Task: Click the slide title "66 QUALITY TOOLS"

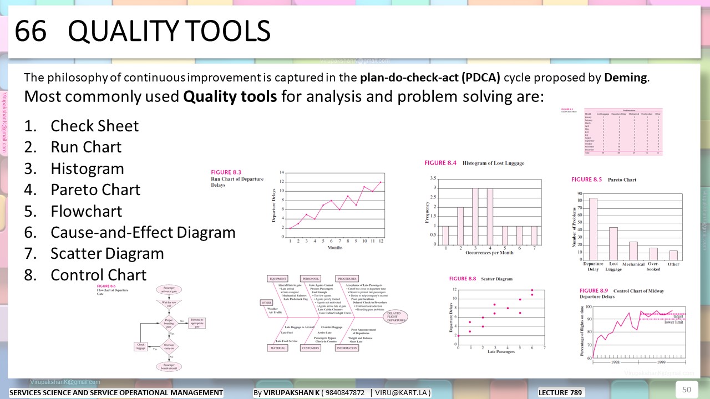Action: click(x=143, y=30)
